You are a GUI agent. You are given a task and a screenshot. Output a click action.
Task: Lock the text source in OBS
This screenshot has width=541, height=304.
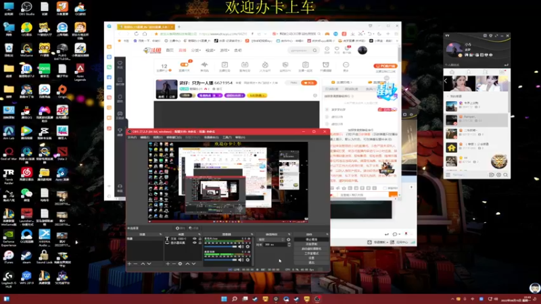pyautogui.click(x=200, y=238)
